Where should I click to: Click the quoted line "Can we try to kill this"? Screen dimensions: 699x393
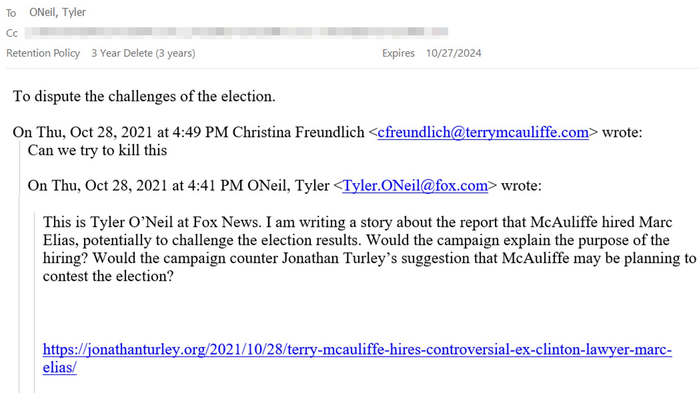tap(97, 150)
